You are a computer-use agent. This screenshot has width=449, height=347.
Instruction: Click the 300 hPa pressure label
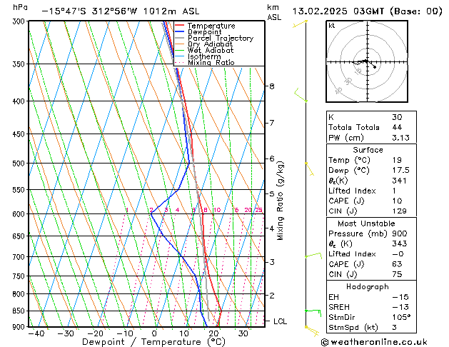point(20,21)
